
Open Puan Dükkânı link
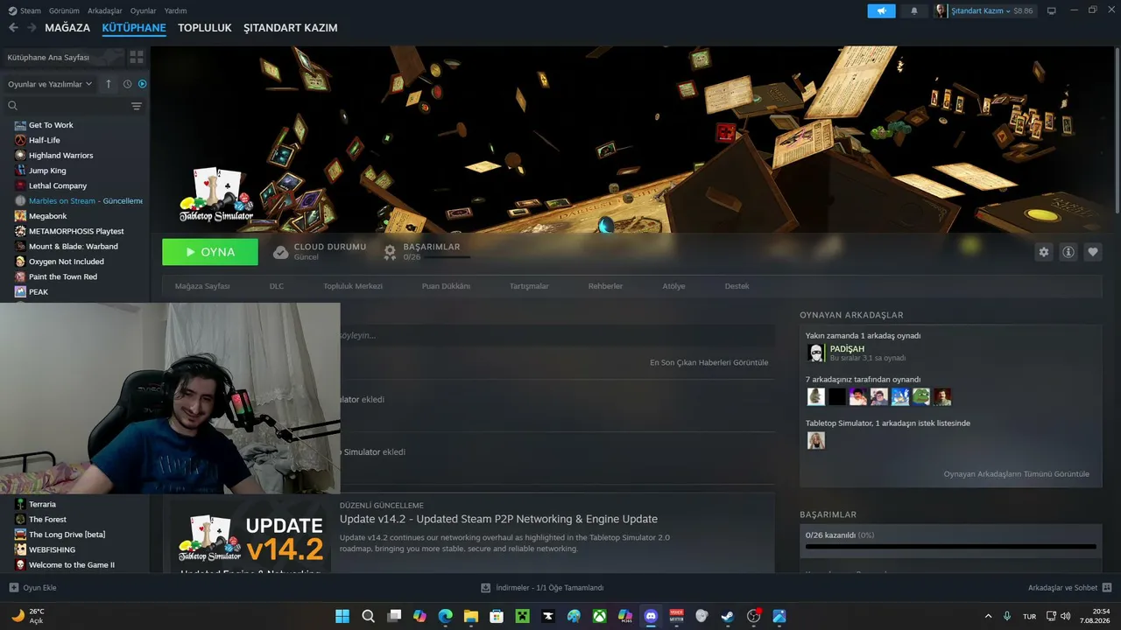pos(446,286)
